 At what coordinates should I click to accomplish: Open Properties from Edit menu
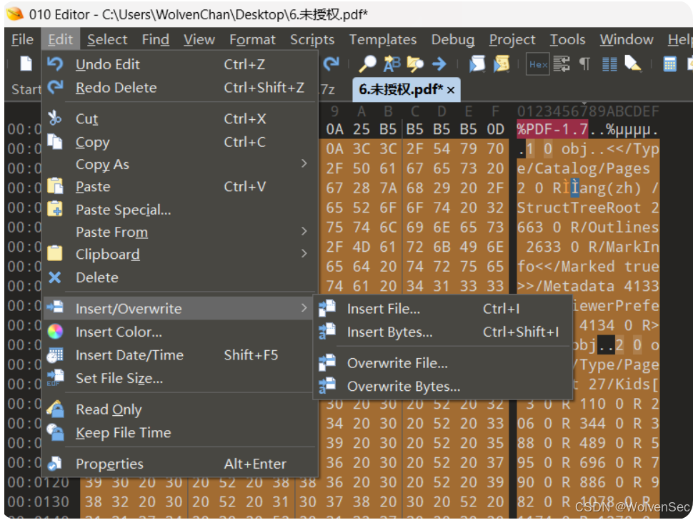pos(180,464)
